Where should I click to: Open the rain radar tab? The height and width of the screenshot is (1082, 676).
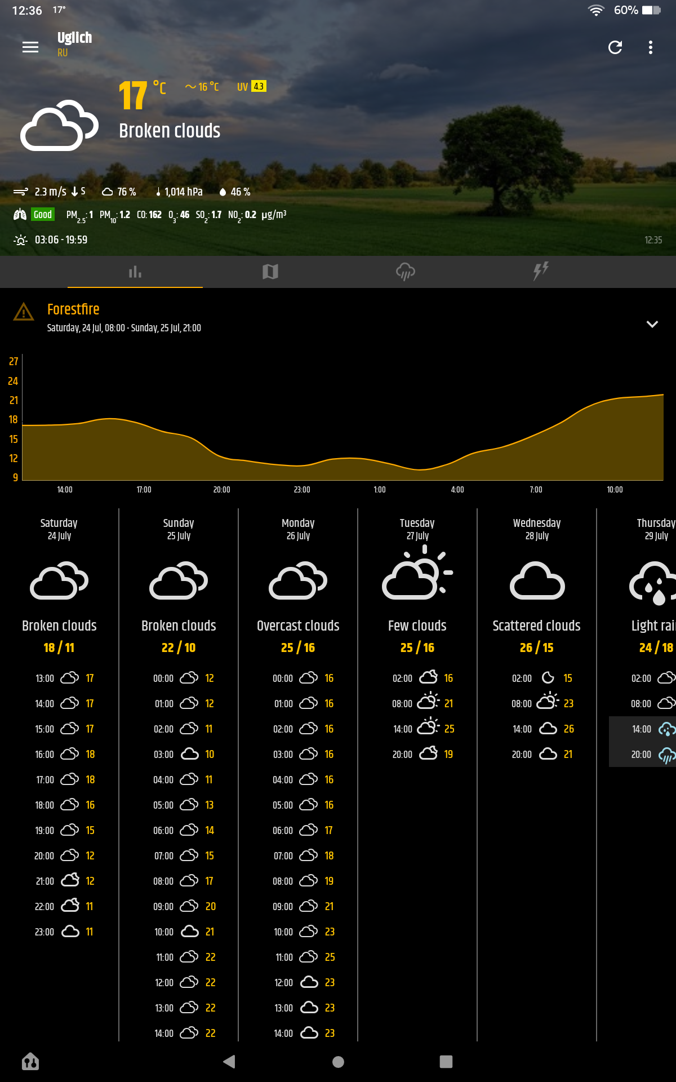coord(406,272)
